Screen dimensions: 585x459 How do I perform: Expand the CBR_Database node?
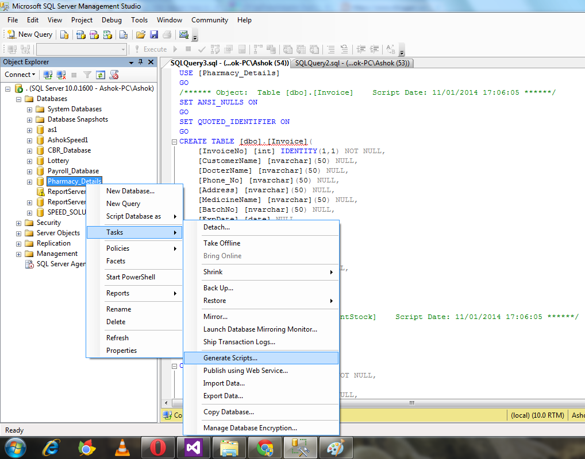coord(29,151)
